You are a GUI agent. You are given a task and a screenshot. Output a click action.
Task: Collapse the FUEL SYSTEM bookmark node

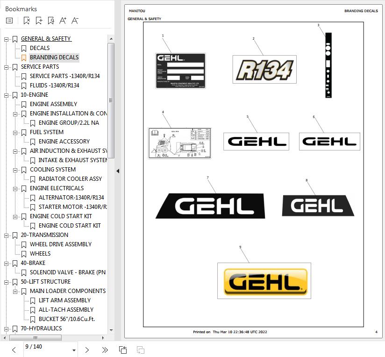pos(15,133)
